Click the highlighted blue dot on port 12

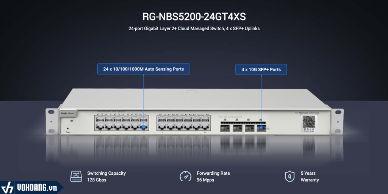point(143,127)
